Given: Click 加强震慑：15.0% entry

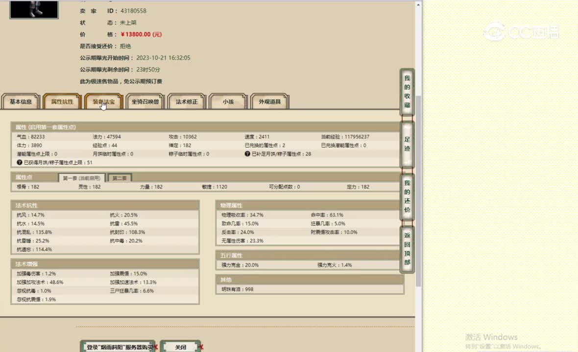Looking at the screenshot, I should coord(128,273).
